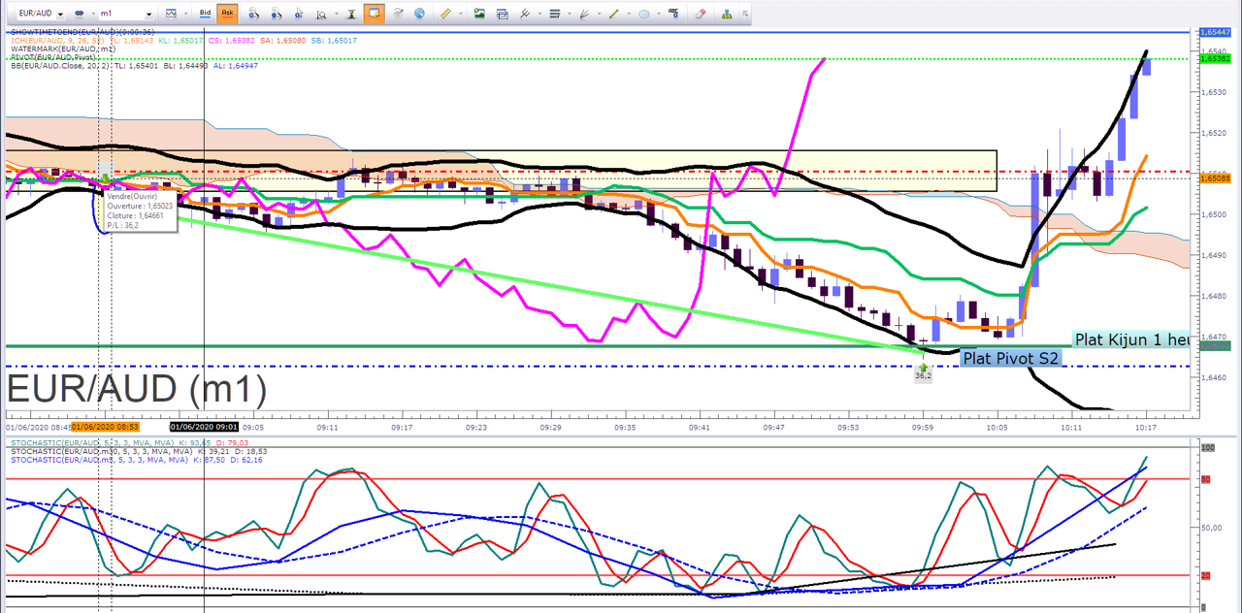
Task: Click the 36,2 trade marker below chart
Action: click(x=923, y=374)
